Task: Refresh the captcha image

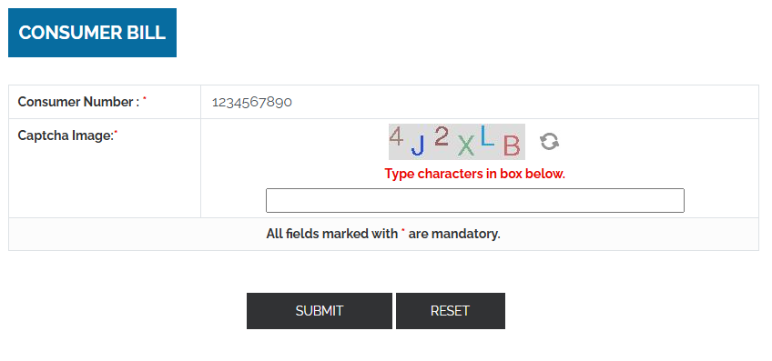Action: (549, 142)
